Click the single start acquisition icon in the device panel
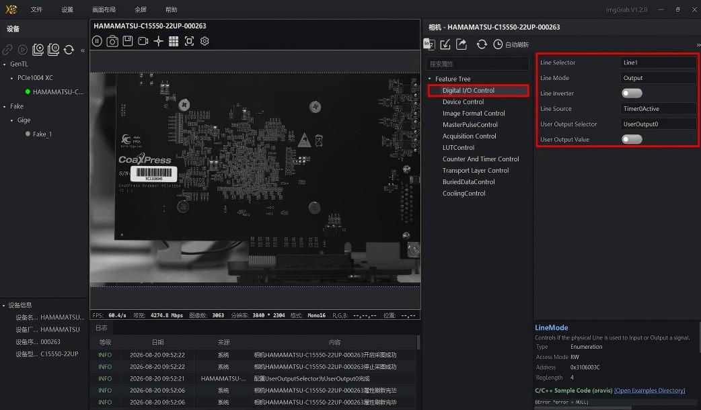701x410 pixels. (x=23, y=50)
